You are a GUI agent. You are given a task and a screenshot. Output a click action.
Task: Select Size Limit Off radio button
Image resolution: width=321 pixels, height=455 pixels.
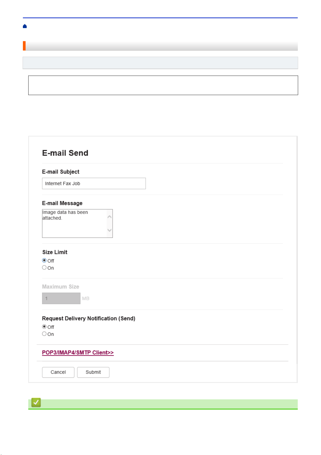point(44,260)
